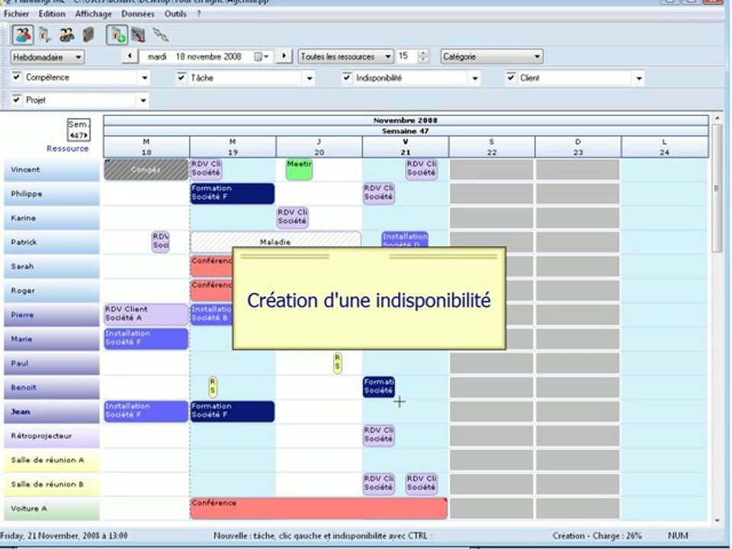
Task: Click Vincent's Congés hatched block
Action: click(x=146, y=169)
